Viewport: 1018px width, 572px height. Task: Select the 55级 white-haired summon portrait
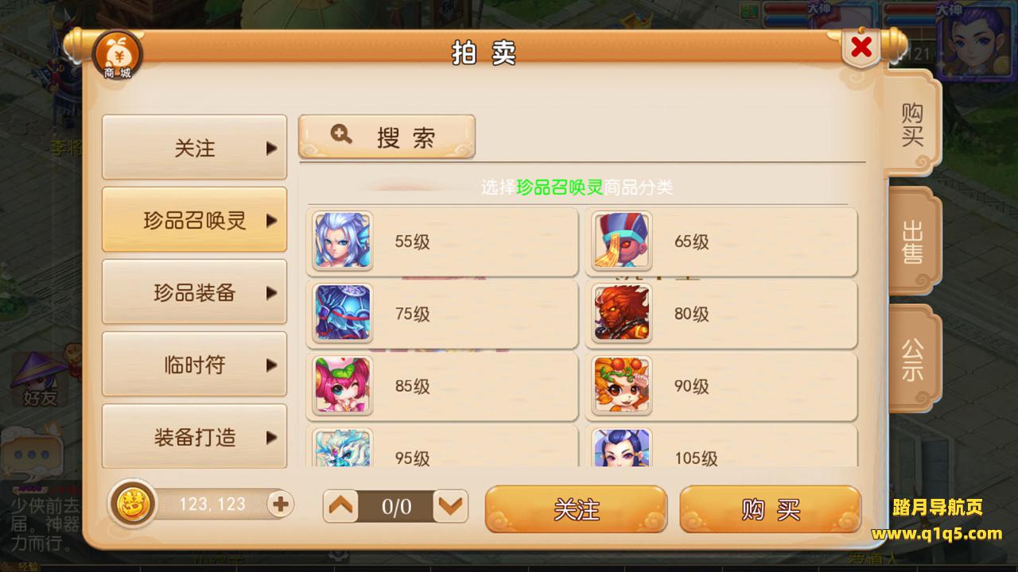(342, 241)
